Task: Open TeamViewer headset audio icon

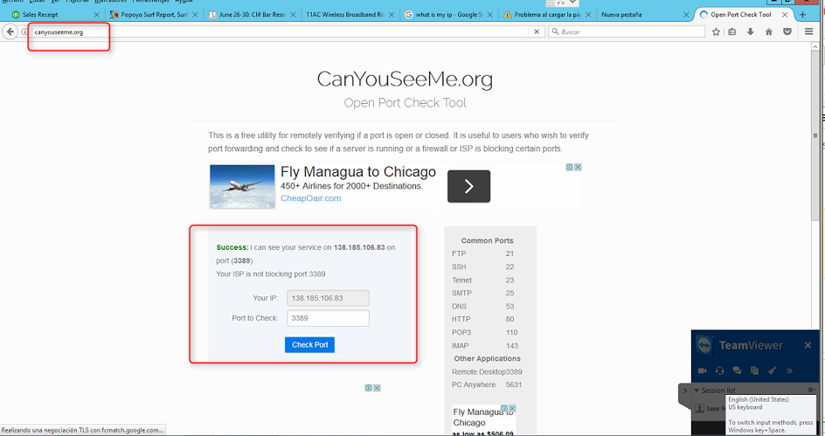Action: [720, 370]
